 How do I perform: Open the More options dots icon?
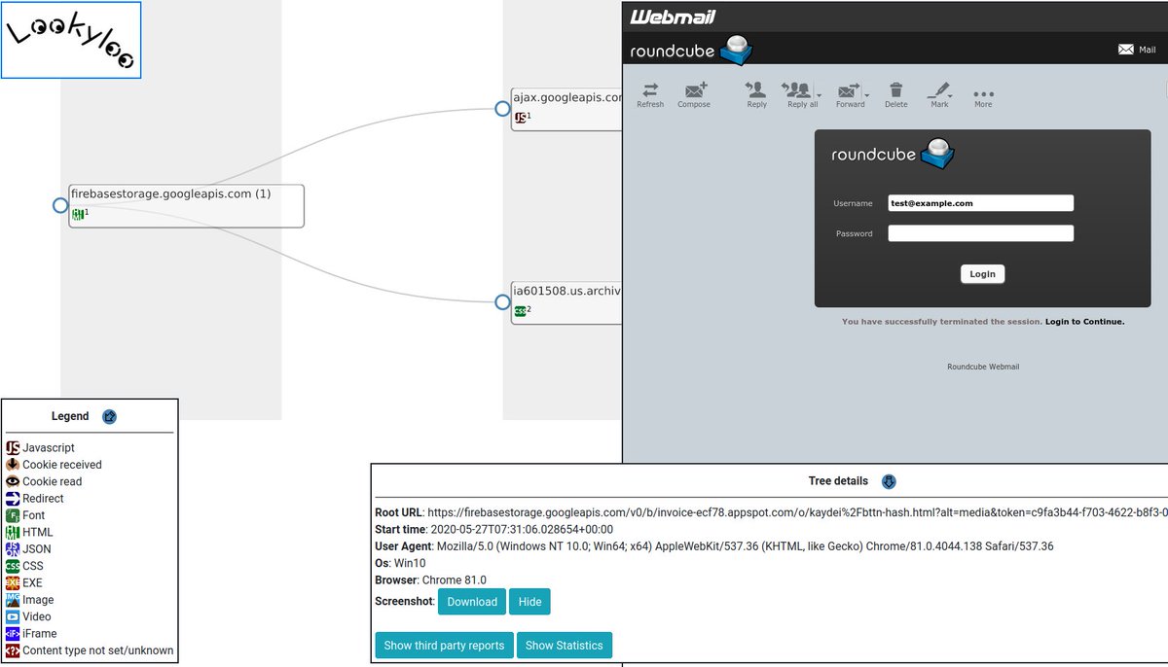[x=983, y=93]
